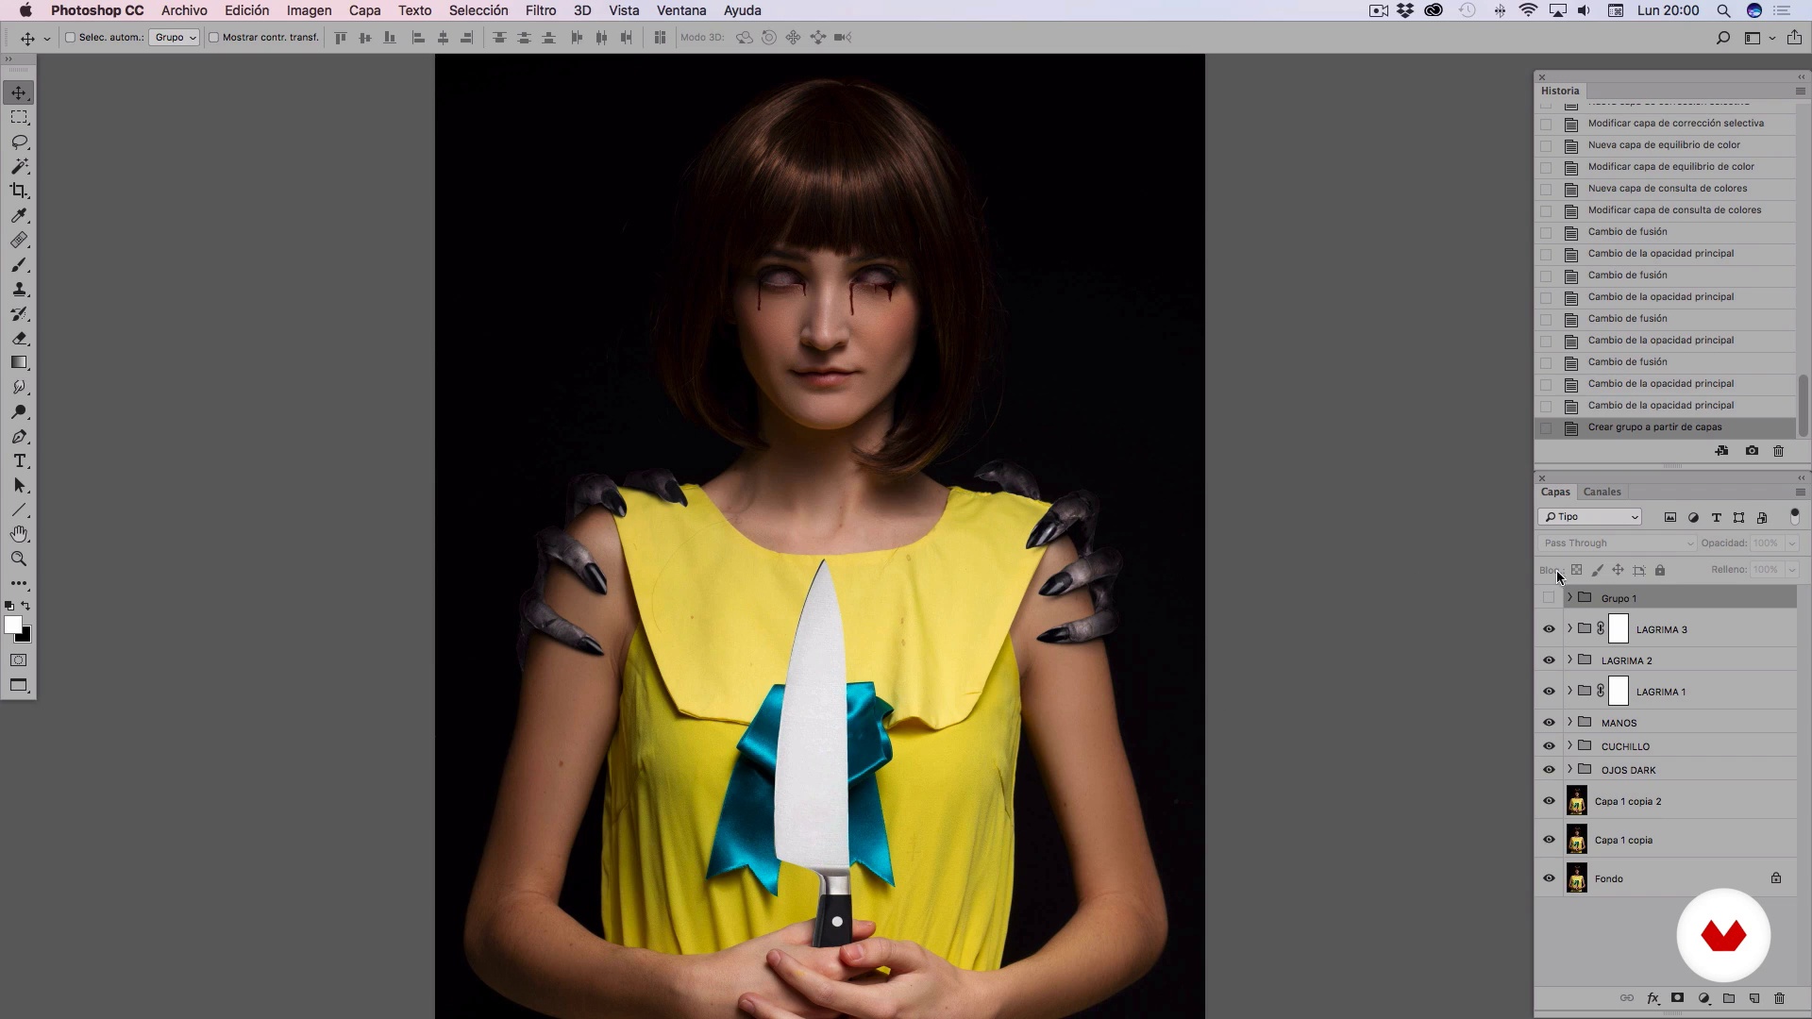Swap foreground and background colors

point(25,606)
